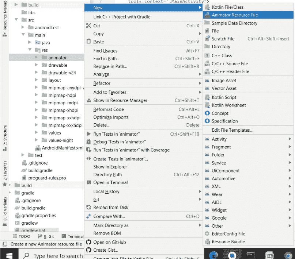Click the Open in Terminal icon
The height and width of the screenshot is (259, 295).
[88, 182]
